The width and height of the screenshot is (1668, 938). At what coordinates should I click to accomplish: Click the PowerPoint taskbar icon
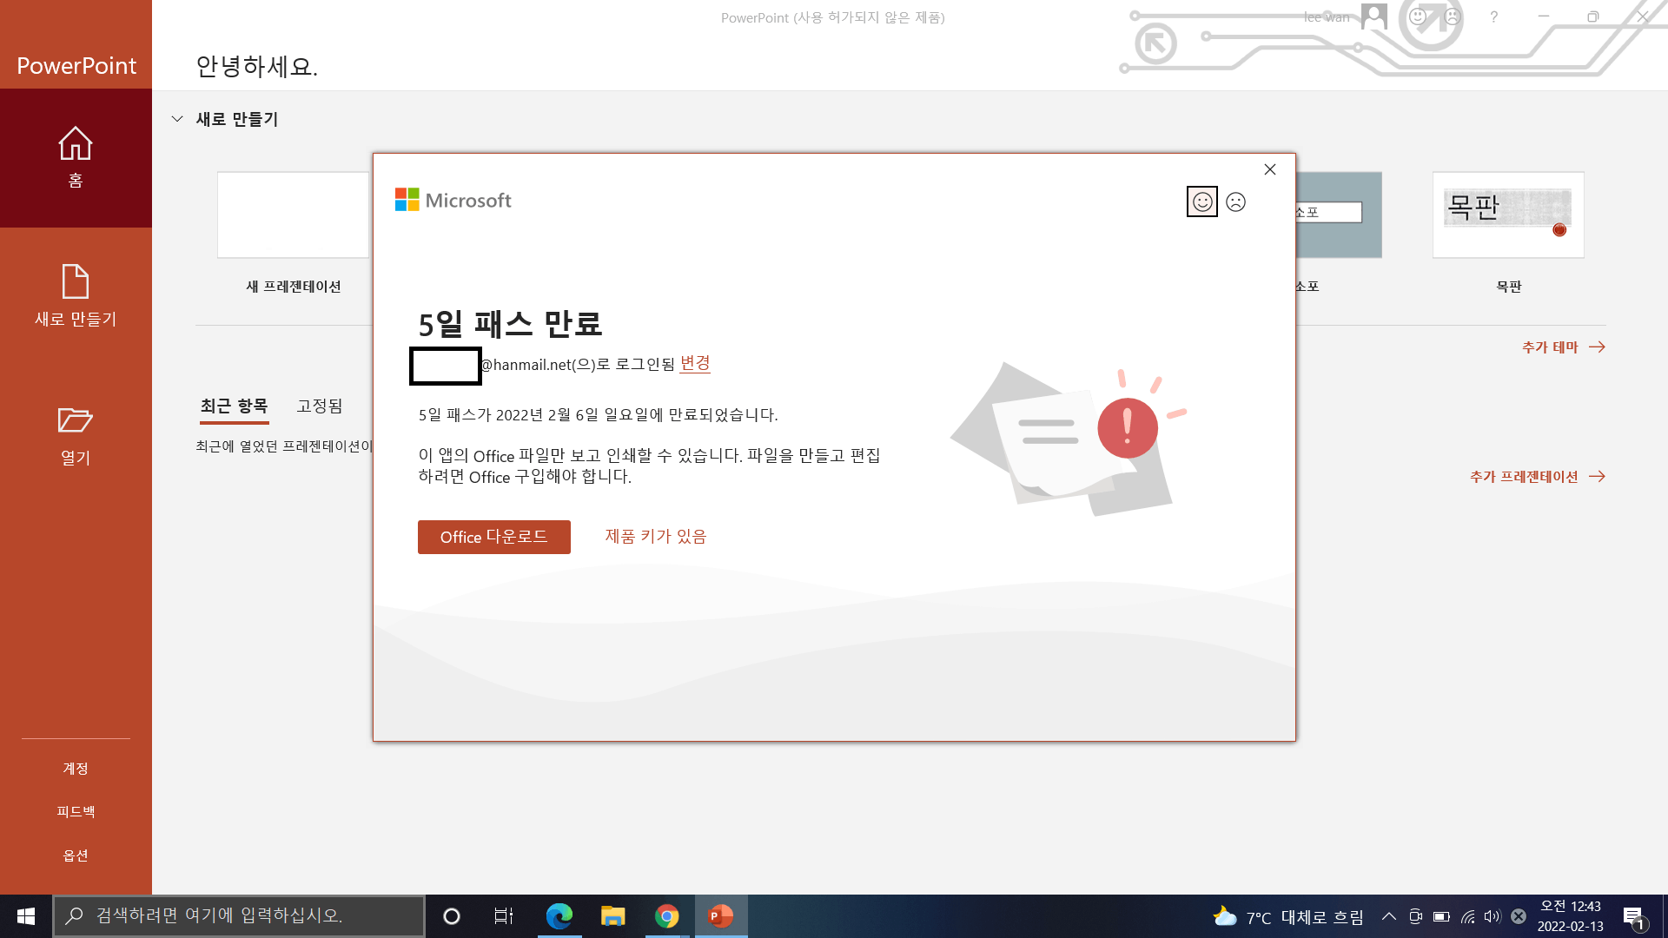[721, 916]
